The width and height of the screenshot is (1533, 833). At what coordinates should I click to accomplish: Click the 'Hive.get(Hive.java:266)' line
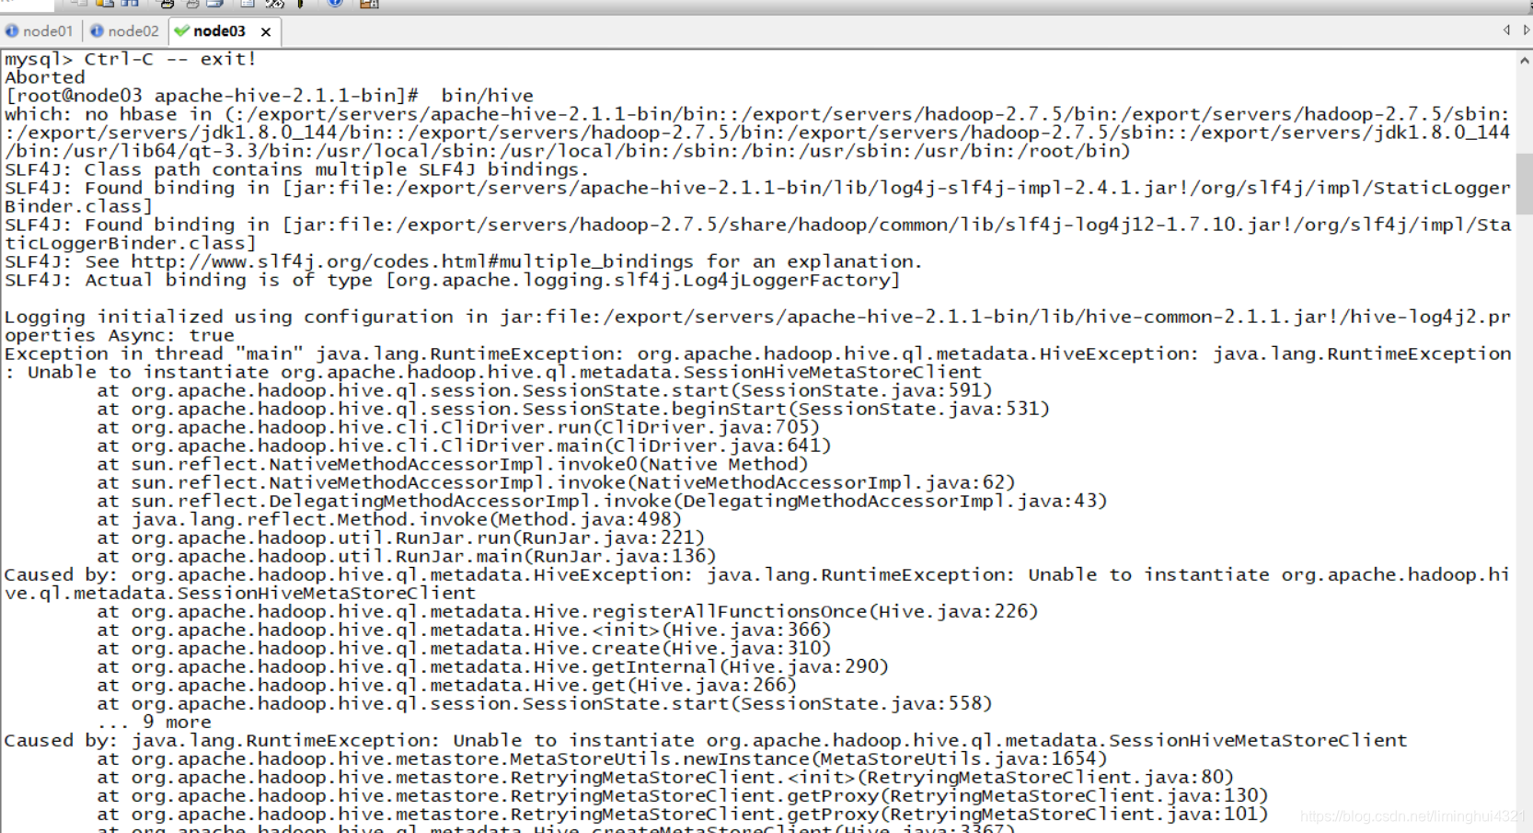446,685
